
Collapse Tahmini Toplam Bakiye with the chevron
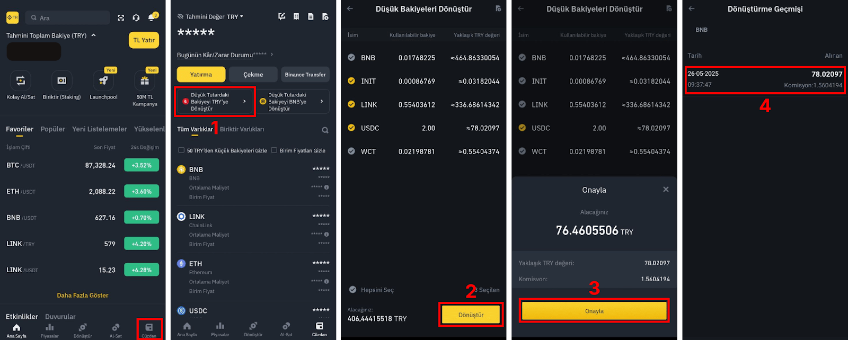tap(94, 35)
